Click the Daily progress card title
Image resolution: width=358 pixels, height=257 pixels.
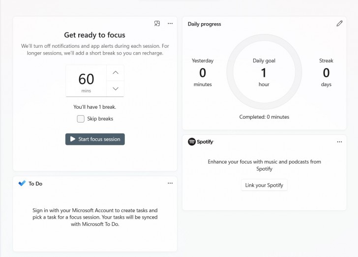coord(205,24)
